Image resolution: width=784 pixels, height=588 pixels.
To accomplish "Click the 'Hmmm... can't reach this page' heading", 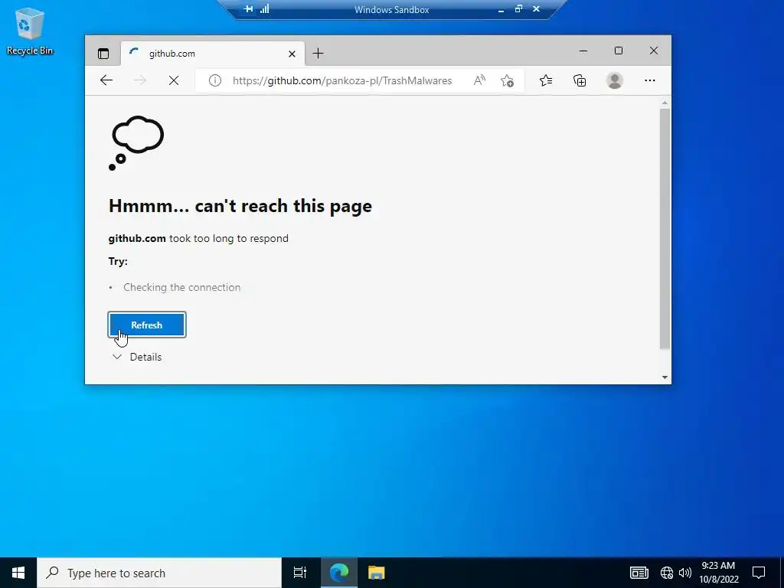I will click(x=240, y=206).
